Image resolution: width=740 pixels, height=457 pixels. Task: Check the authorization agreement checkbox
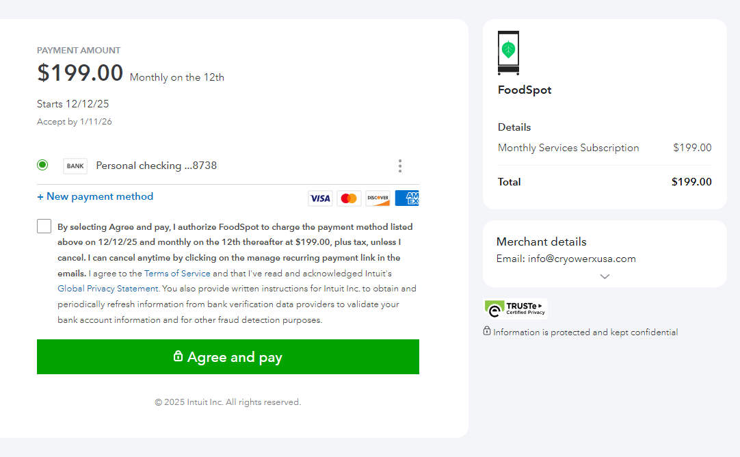44,226
